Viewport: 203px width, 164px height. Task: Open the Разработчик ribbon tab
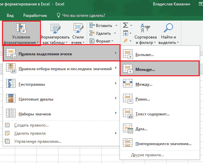click(35, 16)
